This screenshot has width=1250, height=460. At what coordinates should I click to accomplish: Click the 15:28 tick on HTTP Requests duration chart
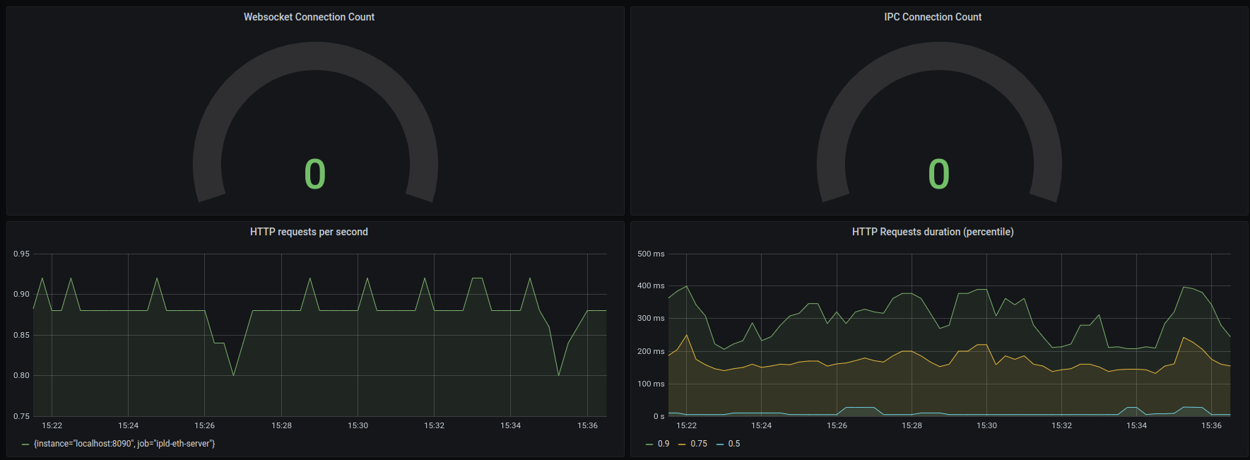click(912, 425)
